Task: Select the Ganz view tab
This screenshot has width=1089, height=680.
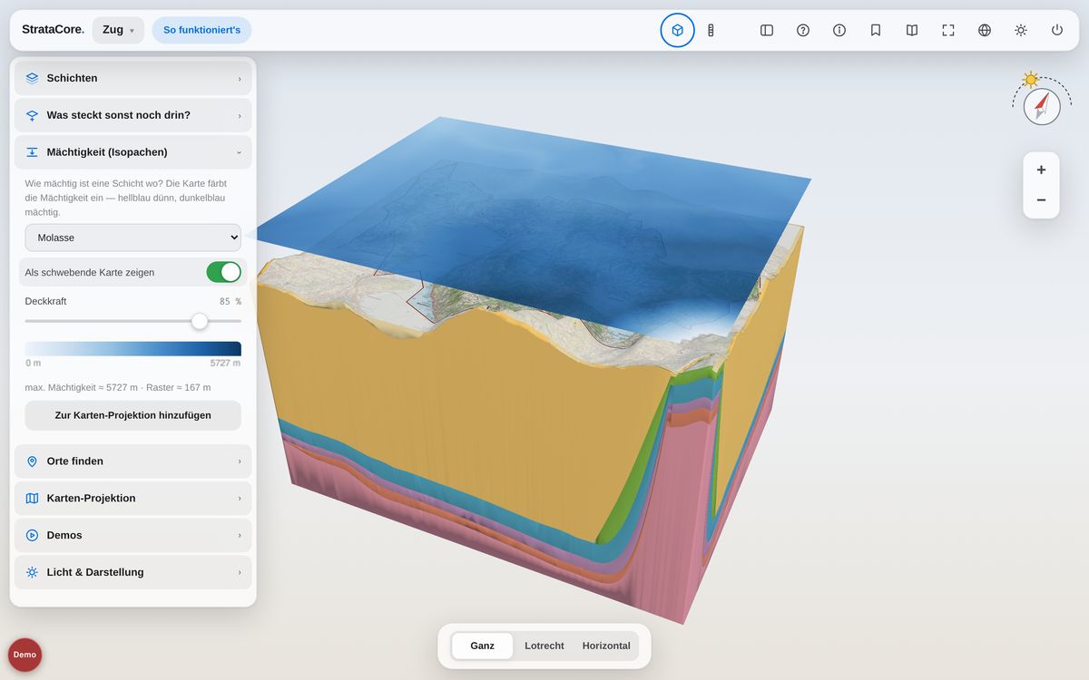Action: coord(482,646)
